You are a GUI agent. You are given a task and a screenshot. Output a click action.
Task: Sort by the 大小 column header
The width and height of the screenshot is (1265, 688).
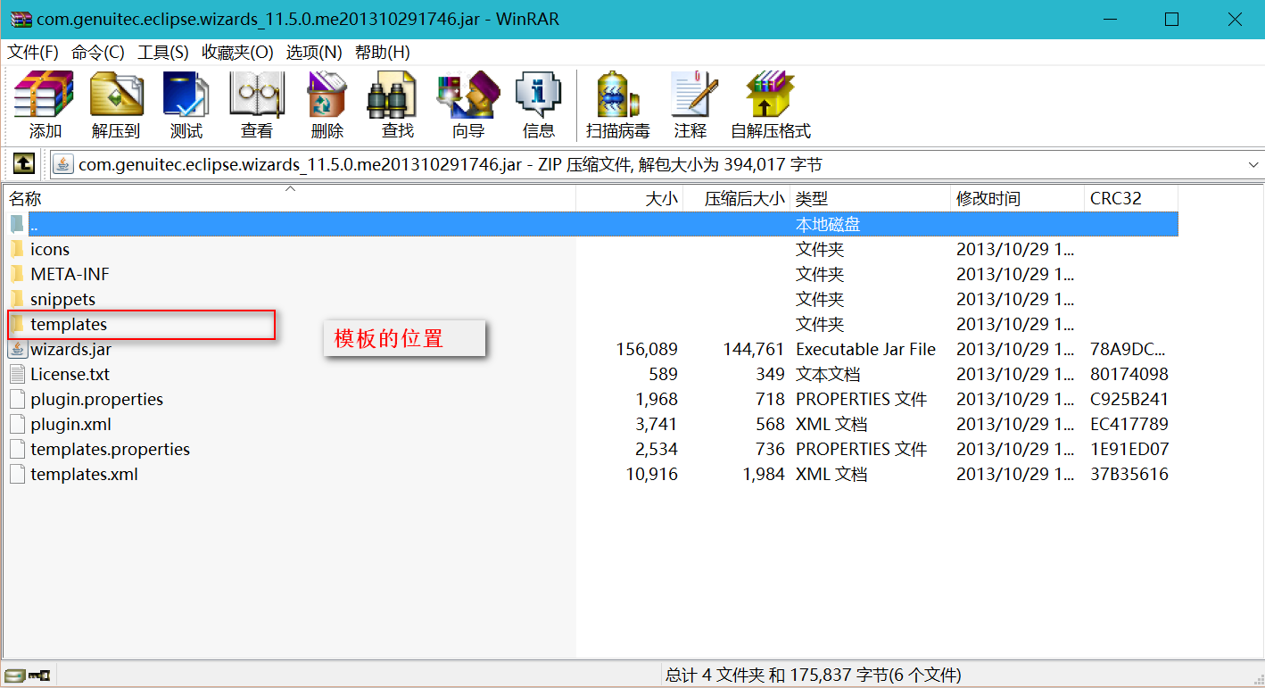[630, 198]
